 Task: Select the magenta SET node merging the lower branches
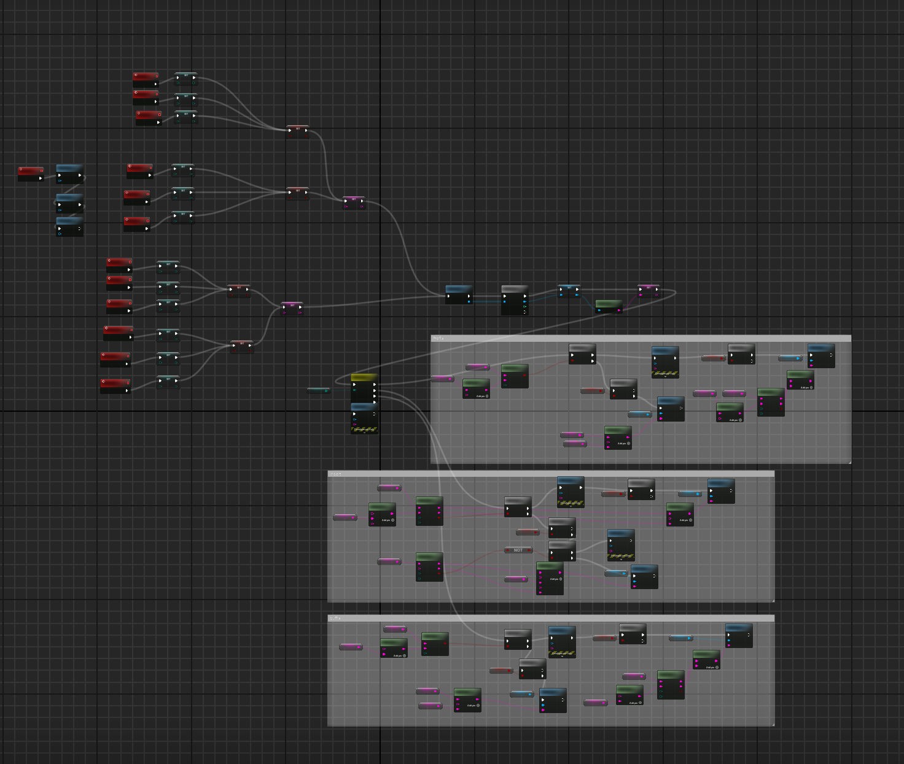(x=292, y=309)
